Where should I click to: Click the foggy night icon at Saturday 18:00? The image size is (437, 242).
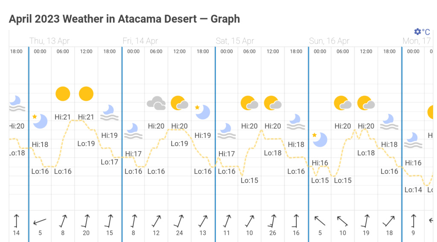(x=295, y=121)
